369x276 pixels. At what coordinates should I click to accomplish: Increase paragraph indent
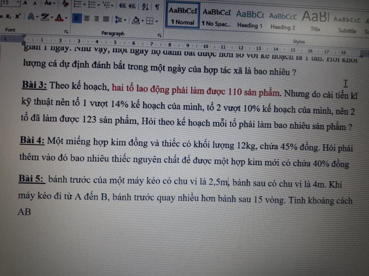pos(132,6)
